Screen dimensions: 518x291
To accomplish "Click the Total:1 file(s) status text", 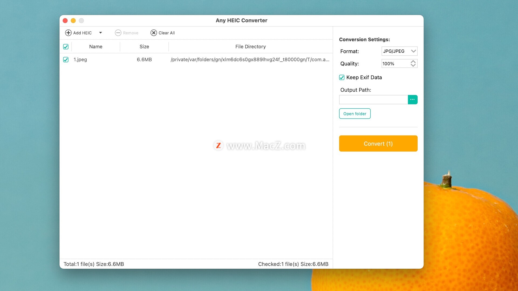I will point(94,264).
